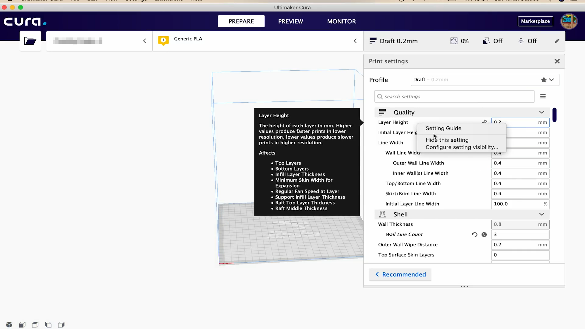This screenshot has height=329, width=585.
Task: Click the extruder 1 material icon
Action: 163,41
